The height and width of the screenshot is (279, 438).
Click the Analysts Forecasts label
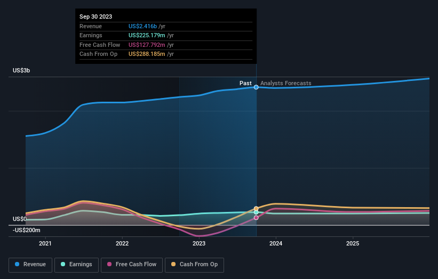pyautogui.click(x=286, y=83)
